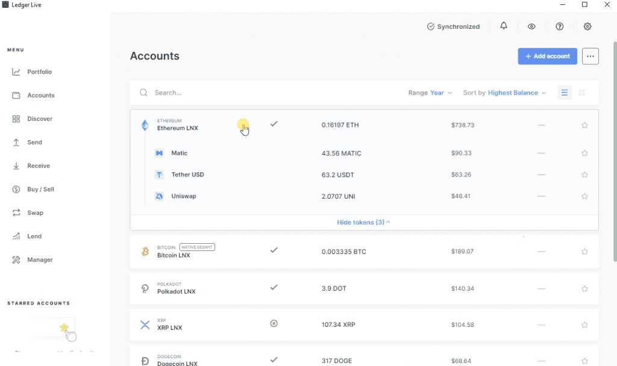Screen dimensions: 617x366
Task: Star the Uniswap token
Action: click(x=584, y=196)
